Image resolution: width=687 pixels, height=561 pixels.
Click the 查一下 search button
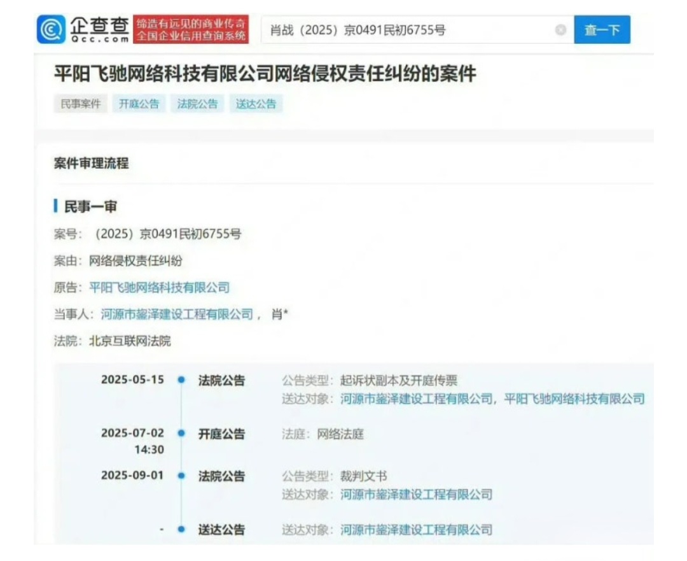[602, 30]
